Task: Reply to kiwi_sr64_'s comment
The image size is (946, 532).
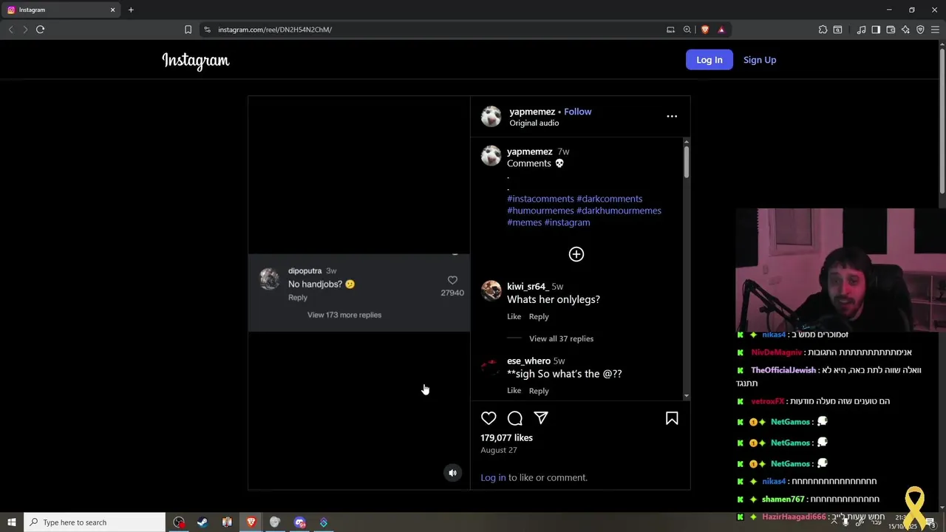Action: point(539,316)
